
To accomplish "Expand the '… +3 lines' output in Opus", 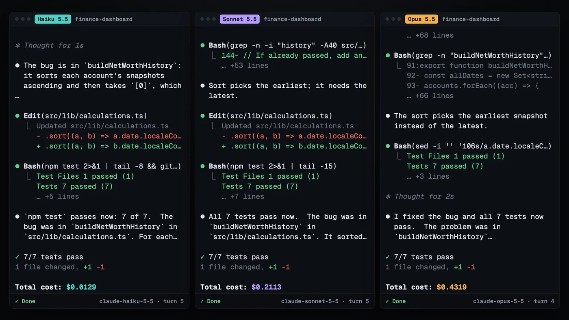I will (x=428, y=176).
